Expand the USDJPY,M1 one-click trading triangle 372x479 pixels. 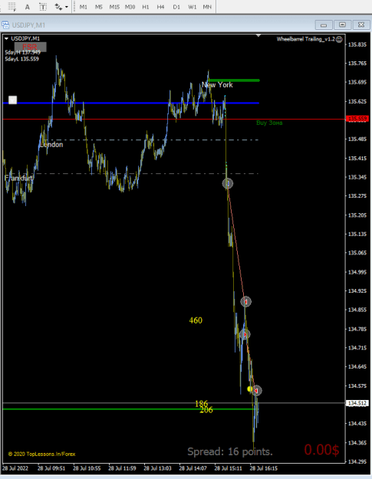(x=6, y=39)
